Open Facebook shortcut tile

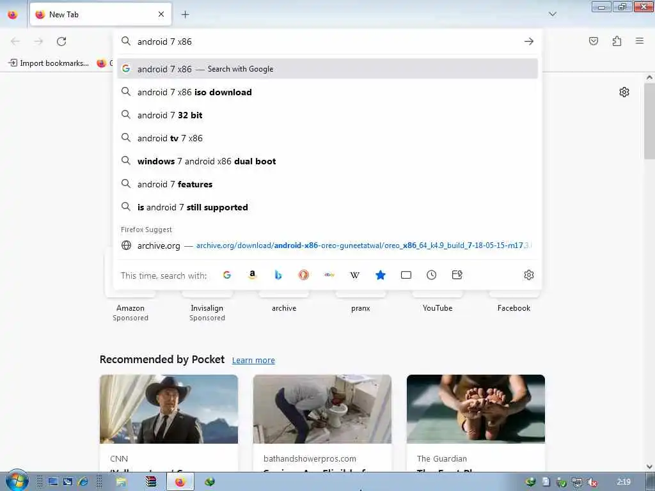coord(514,308)
